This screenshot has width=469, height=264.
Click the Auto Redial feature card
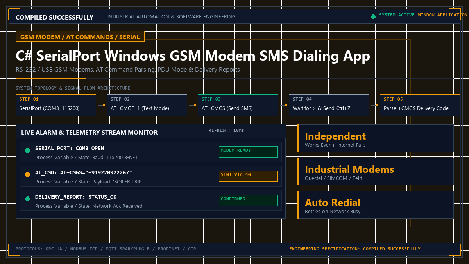point(376,205)
